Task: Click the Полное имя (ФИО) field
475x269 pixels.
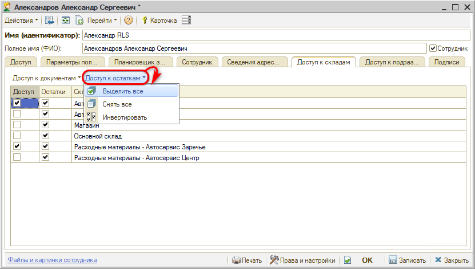Action: pyautogui.click(x=254, y=48)
